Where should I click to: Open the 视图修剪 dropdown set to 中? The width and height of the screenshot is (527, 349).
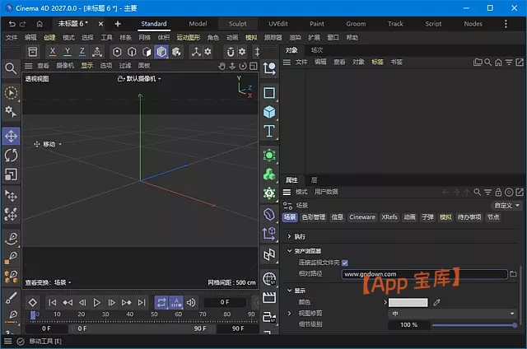coord(453,314)
